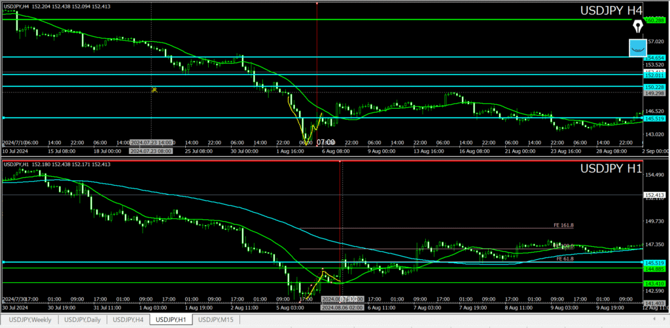Select the cyan 150.228 price label on H4

[655, 87]
